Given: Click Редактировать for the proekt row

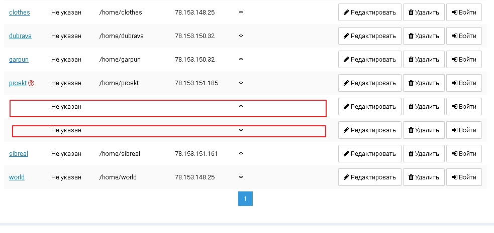Looking at the screenshot, I should click(x=369, y=83).
